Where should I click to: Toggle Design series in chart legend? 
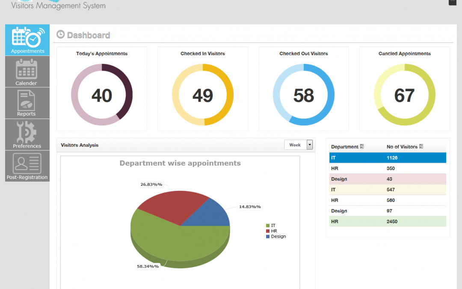(x=276, y=236)
